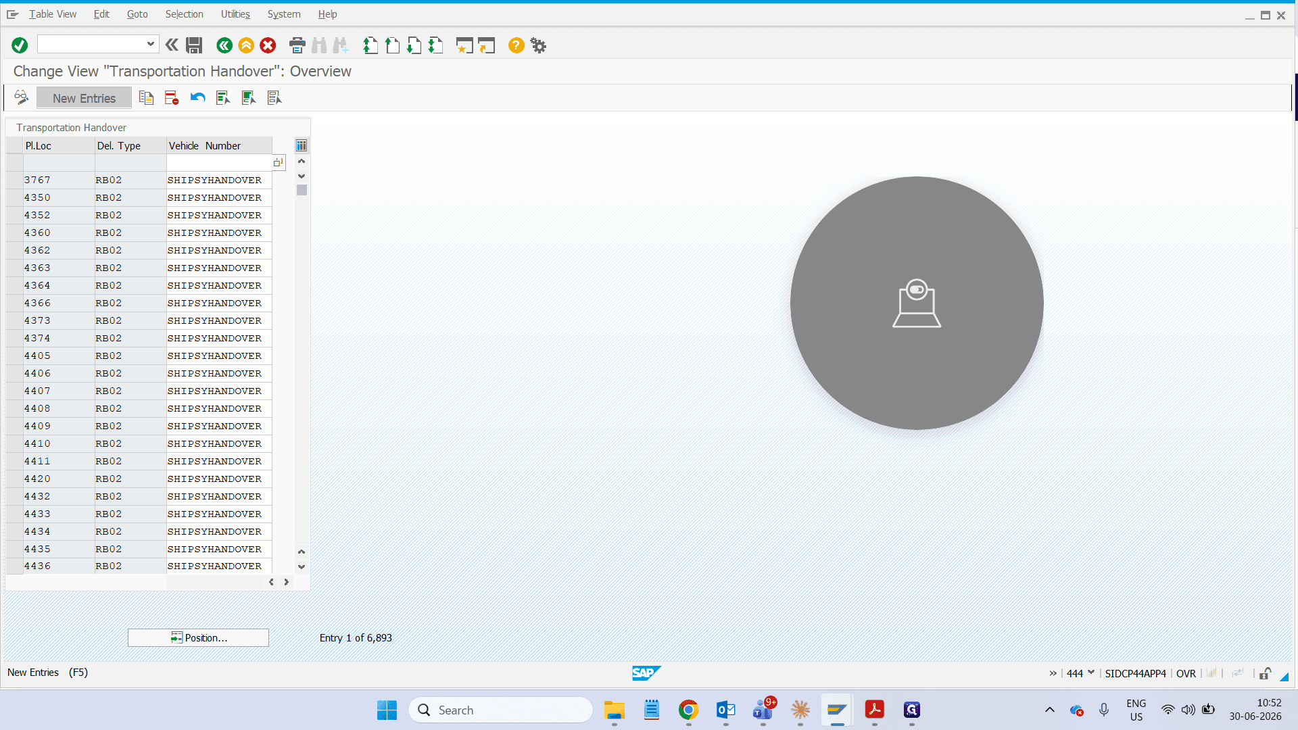Expand the status bar system info dropdown
1298x730 pixels.
1090,673
